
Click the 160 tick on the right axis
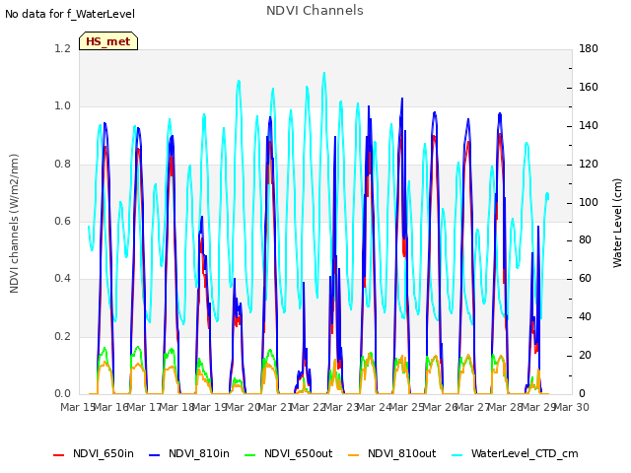pos(589,87)
